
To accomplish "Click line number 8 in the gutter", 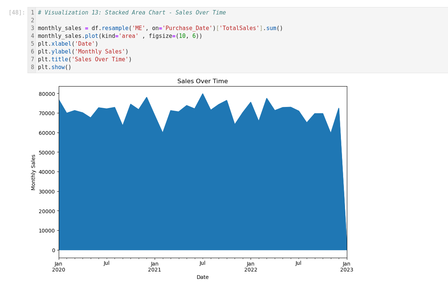I will 32,67.
